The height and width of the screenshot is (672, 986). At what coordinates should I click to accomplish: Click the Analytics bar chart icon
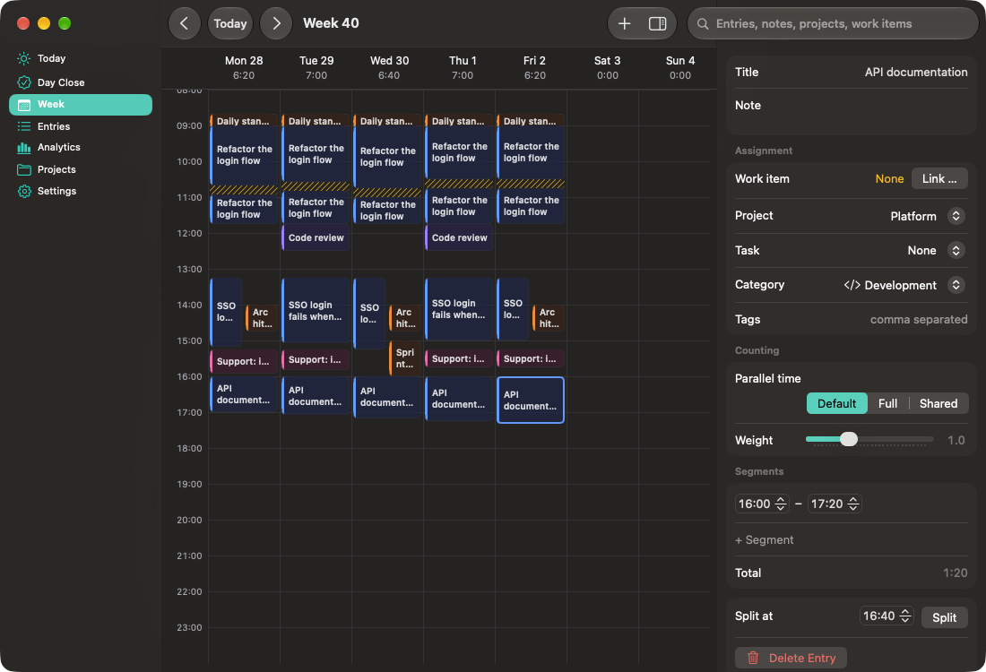point(24,148)
